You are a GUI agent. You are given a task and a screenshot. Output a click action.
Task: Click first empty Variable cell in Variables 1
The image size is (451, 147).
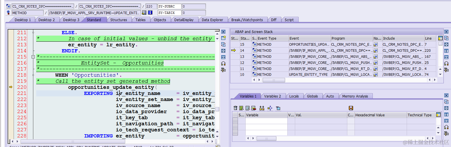click(x=266, y=121)
